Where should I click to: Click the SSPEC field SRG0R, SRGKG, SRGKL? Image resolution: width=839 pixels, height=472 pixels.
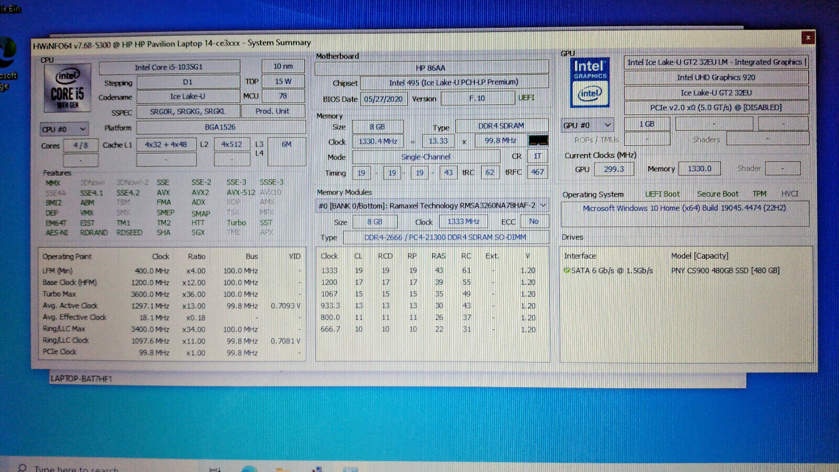(188, 112)
